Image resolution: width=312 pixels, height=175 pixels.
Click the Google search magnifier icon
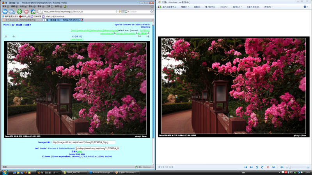(x=151, y=12)
